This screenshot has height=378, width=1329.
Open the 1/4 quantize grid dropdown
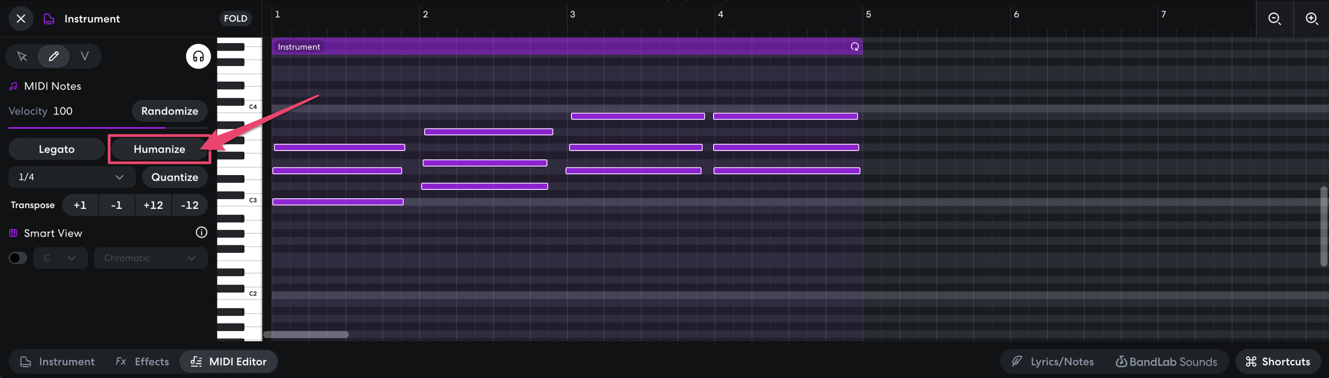click(x=71, y=177)
